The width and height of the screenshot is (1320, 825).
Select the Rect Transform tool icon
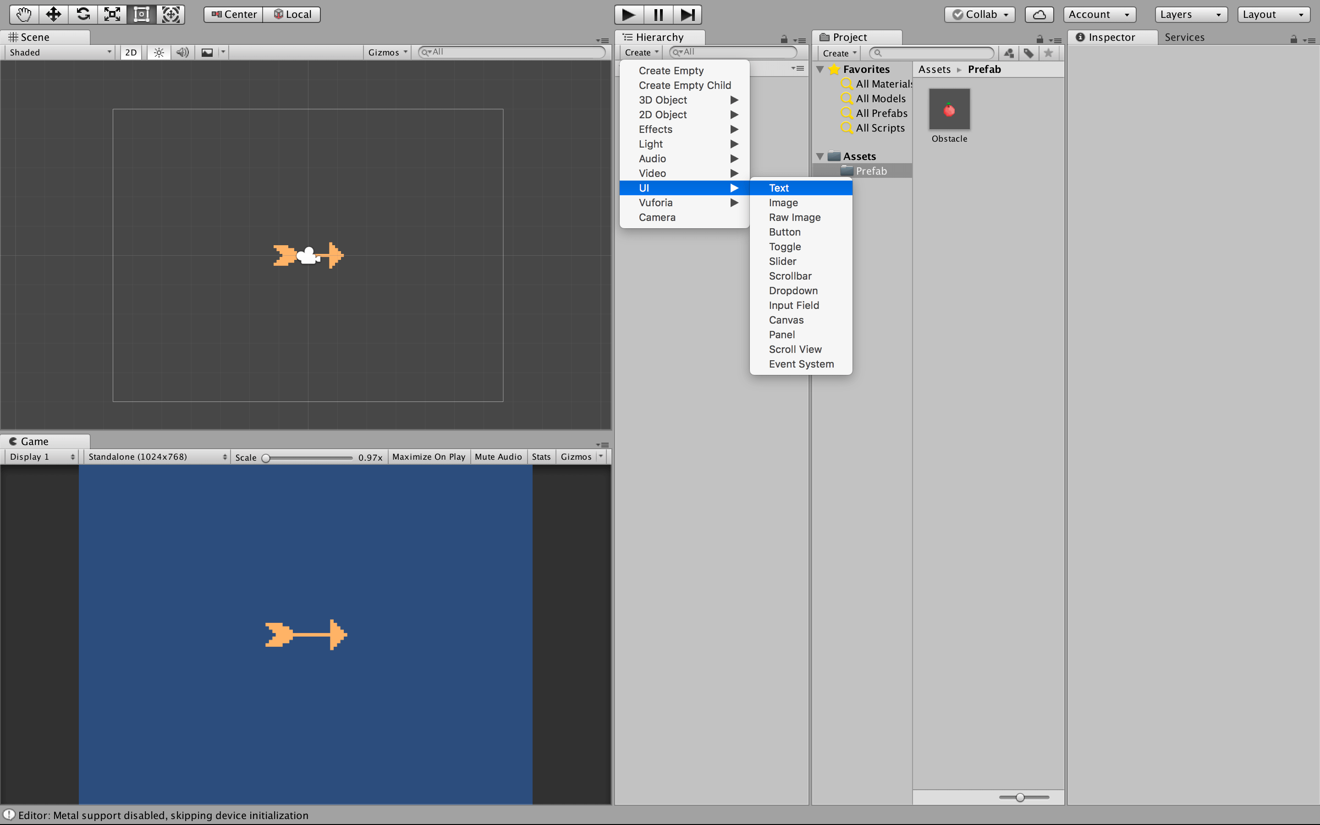click(143, 13)
